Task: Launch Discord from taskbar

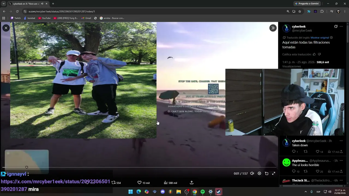Action: click(163, 192)
